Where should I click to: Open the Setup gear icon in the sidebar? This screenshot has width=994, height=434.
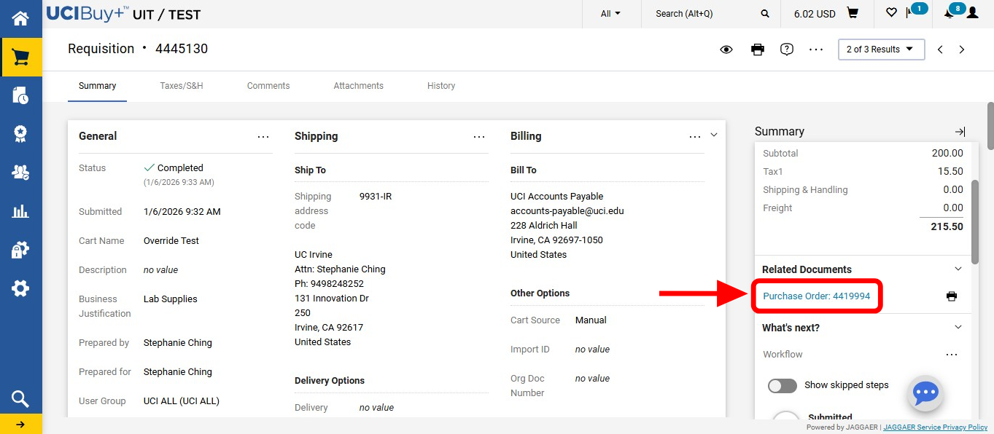coord(20,288)
